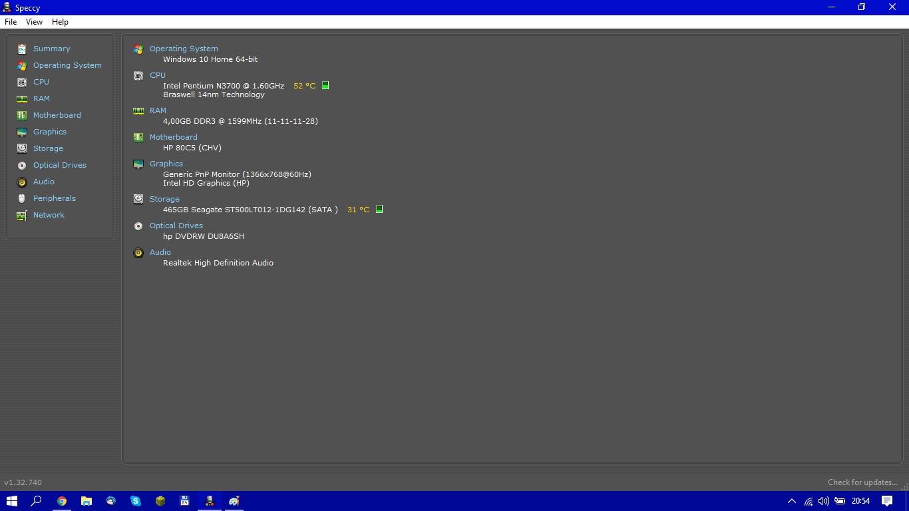
Task: Select hp DVDRW DU8A6SH text
Action: pos(204,236)
